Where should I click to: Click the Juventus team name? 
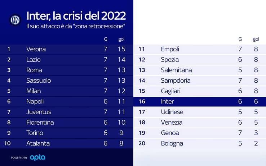pyautogui.click(x=39, y=112)
